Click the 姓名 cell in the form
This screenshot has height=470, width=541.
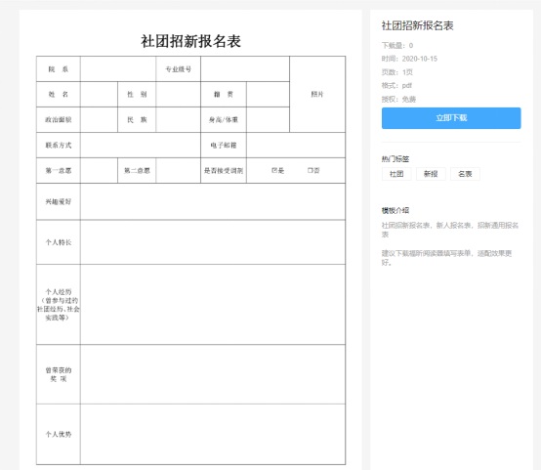(59, 94)
